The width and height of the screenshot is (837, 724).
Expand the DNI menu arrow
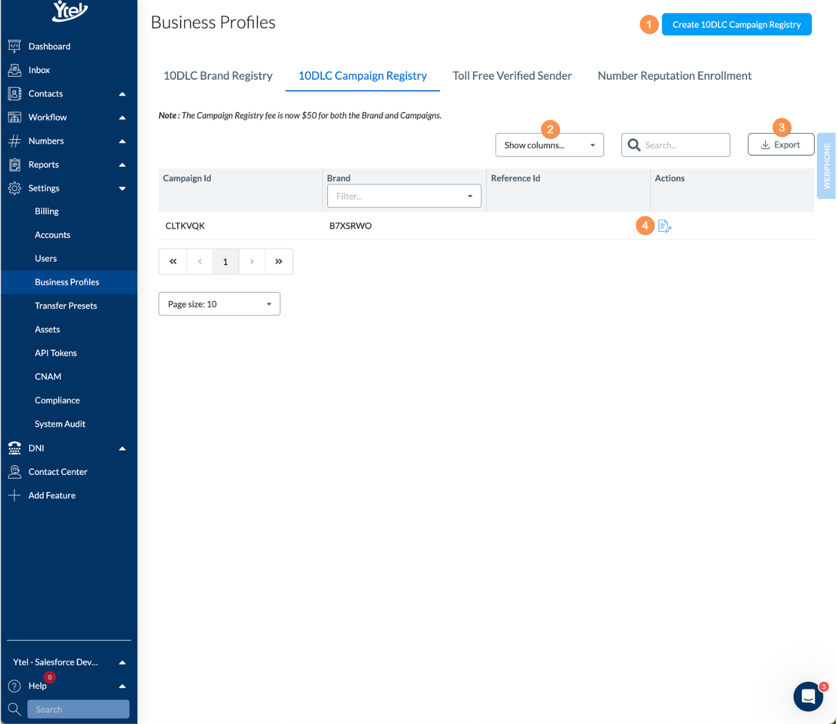[x=122, y=449]
